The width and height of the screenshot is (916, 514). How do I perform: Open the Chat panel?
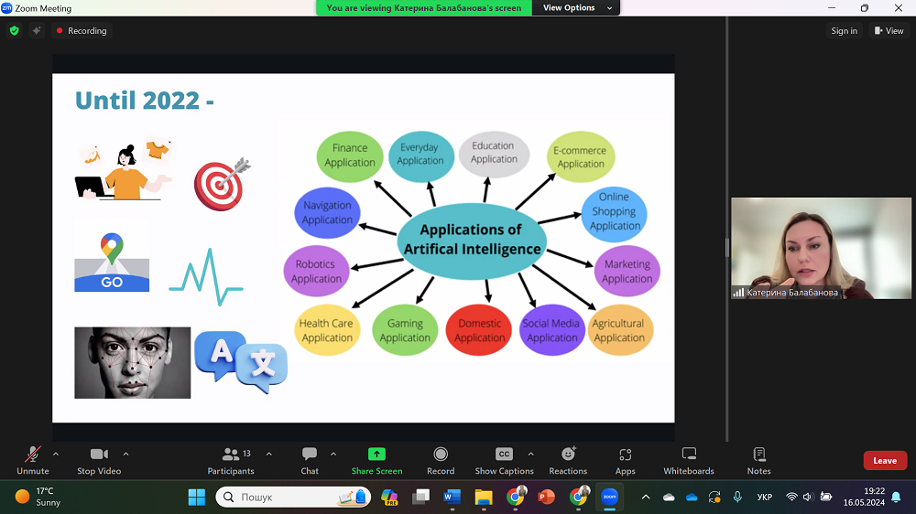(310, 460)
